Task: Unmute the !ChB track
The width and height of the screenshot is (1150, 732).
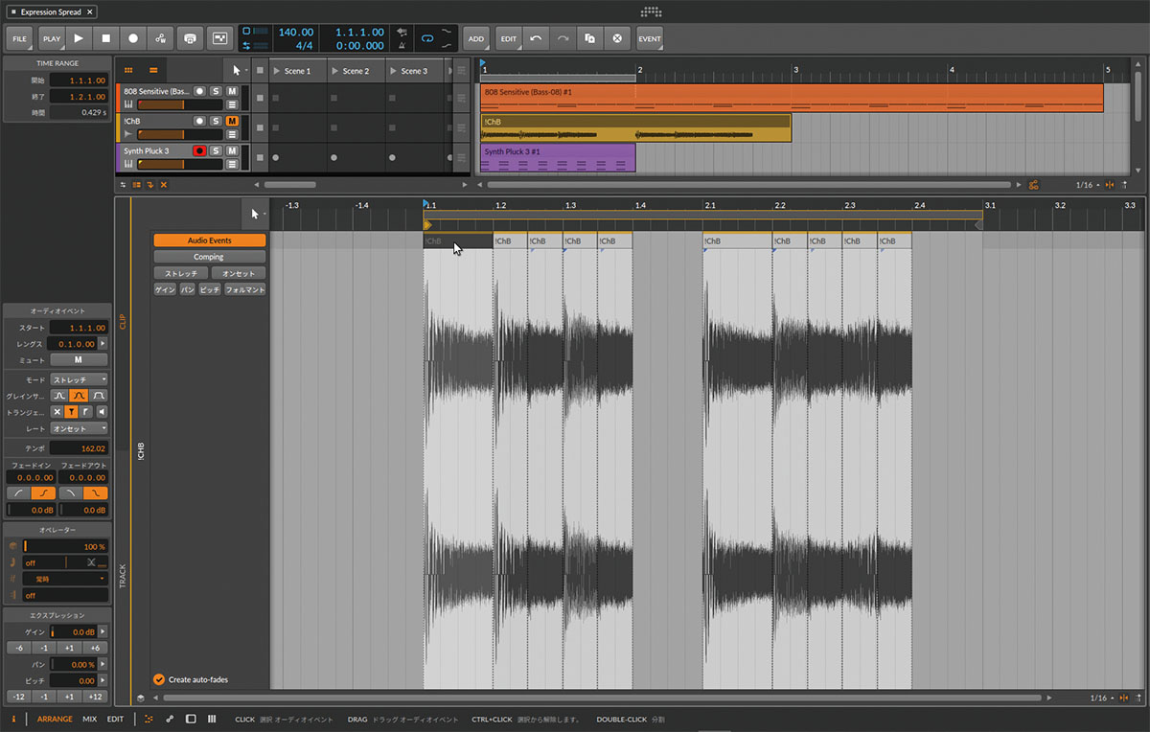Action: click(x=232, y=121)
